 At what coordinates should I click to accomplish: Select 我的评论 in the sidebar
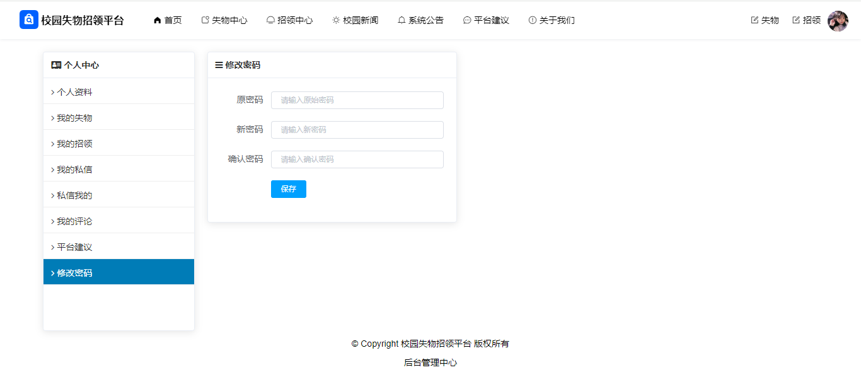[x=118, y=221]
